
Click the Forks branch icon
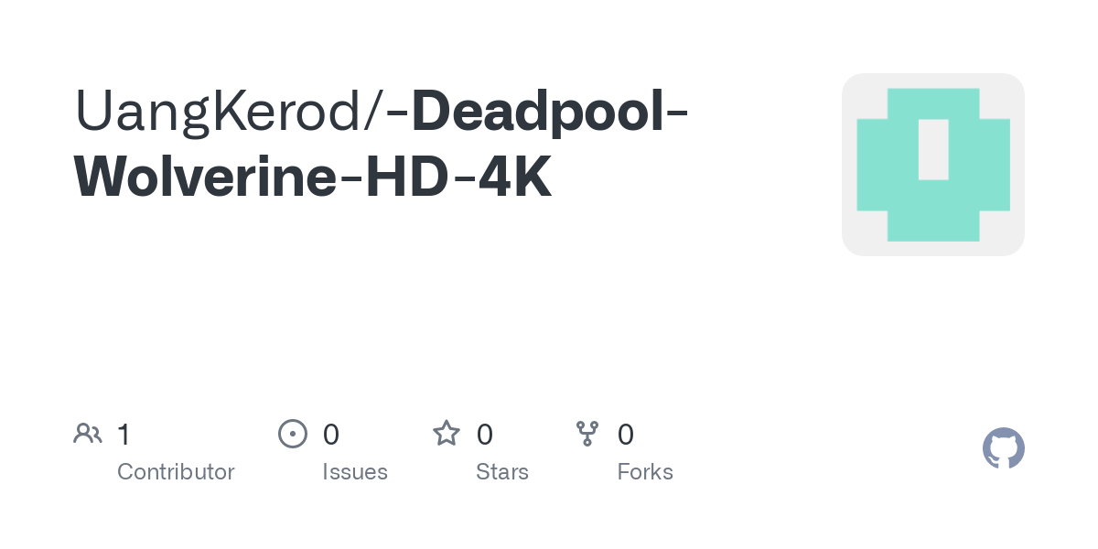[587, 434]
